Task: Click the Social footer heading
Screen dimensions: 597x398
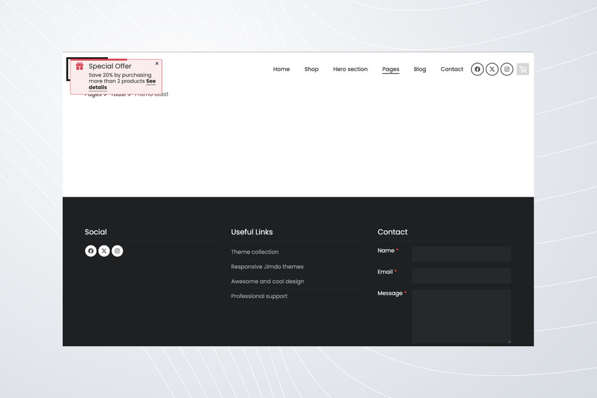Action: 96,232
